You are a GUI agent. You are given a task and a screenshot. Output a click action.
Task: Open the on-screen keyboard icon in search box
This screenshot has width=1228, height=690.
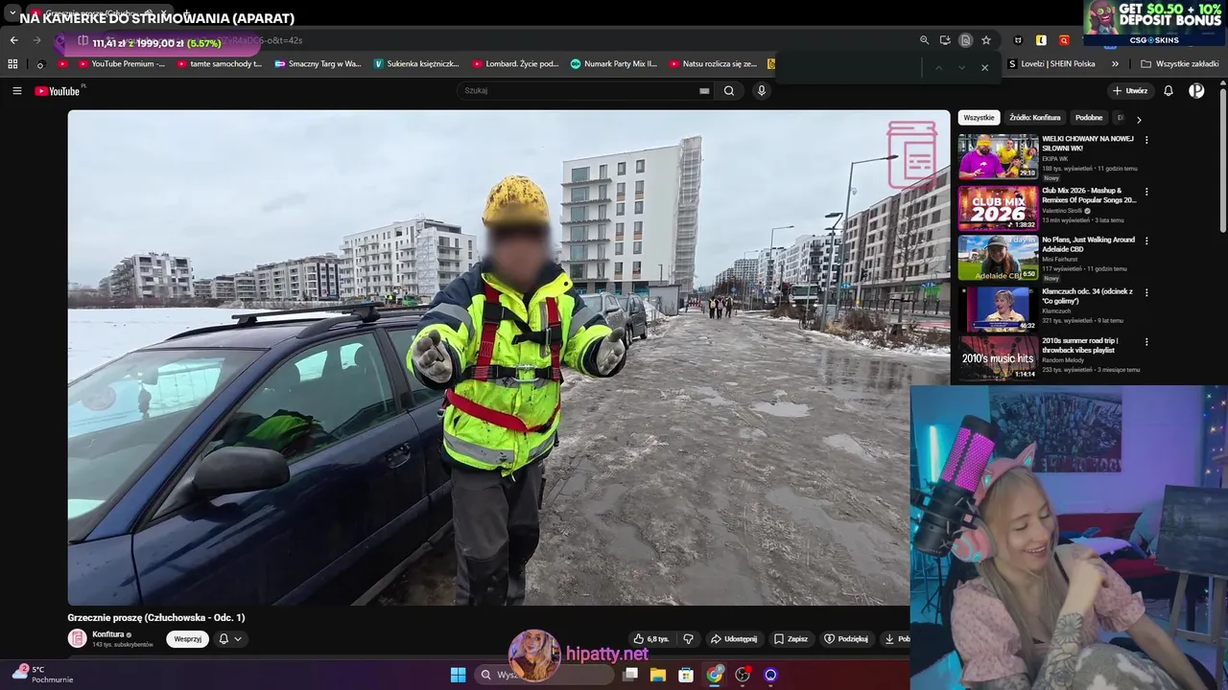coord(704,91)
